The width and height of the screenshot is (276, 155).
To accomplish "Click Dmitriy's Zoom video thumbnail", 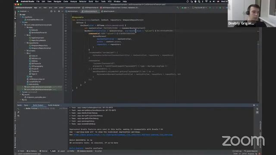I will 252,13.
